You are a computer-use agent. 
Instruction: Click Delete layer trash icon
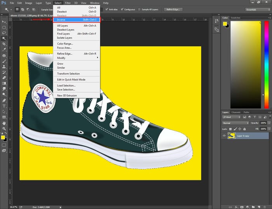pos(265,207)
